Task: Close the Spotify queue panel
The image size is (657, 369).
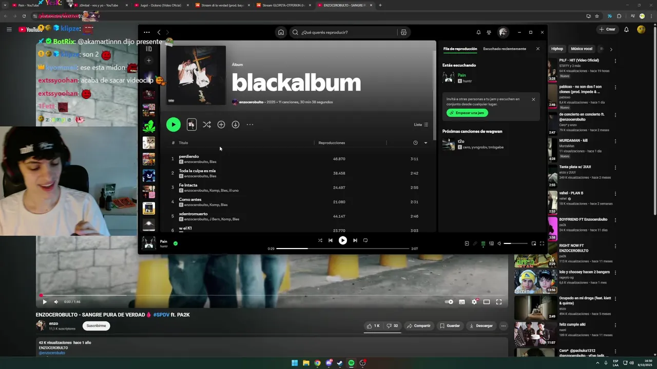Action: (x=538, y=49)
